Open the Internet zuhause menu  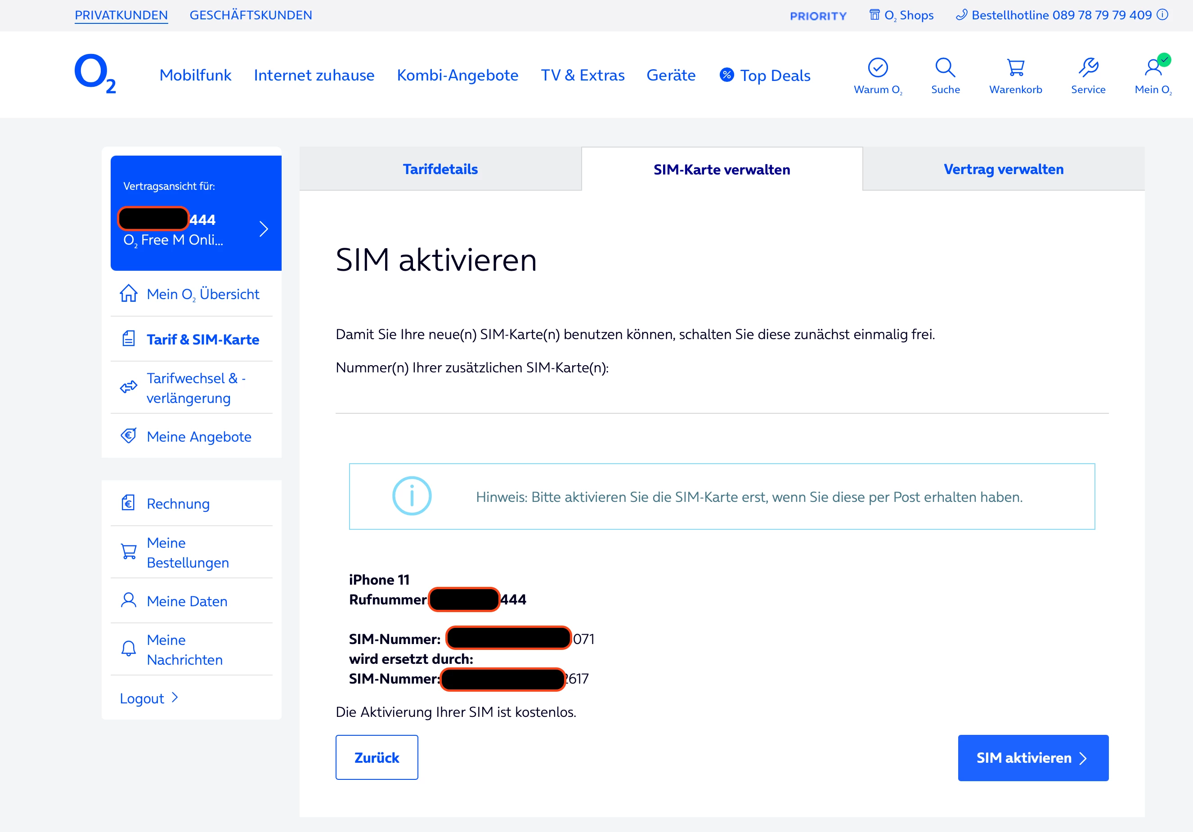[x=314, y=75]
